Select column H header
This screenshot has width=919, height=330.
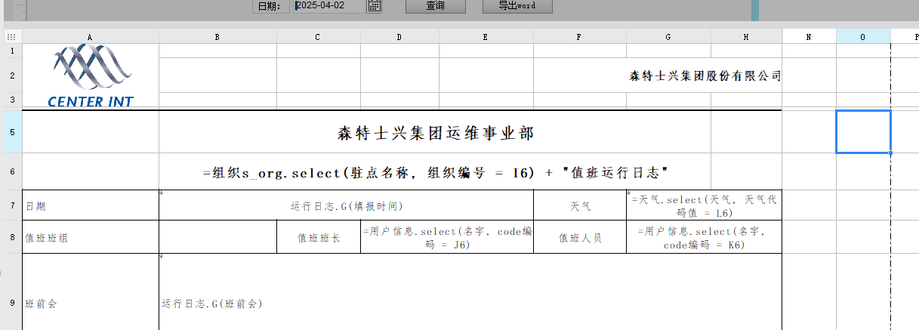(x=746, y=36)
